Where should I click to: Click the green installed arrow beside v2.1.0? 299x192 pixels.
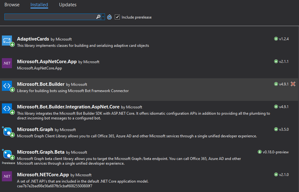pos(276,174)
